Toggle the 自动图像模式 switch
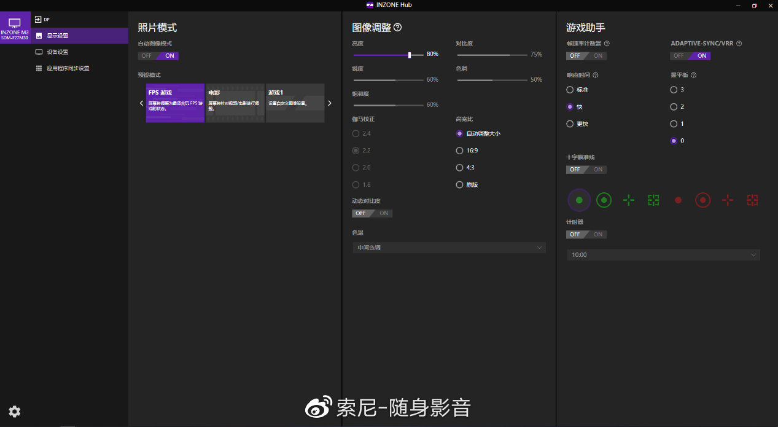 (158, 56)
